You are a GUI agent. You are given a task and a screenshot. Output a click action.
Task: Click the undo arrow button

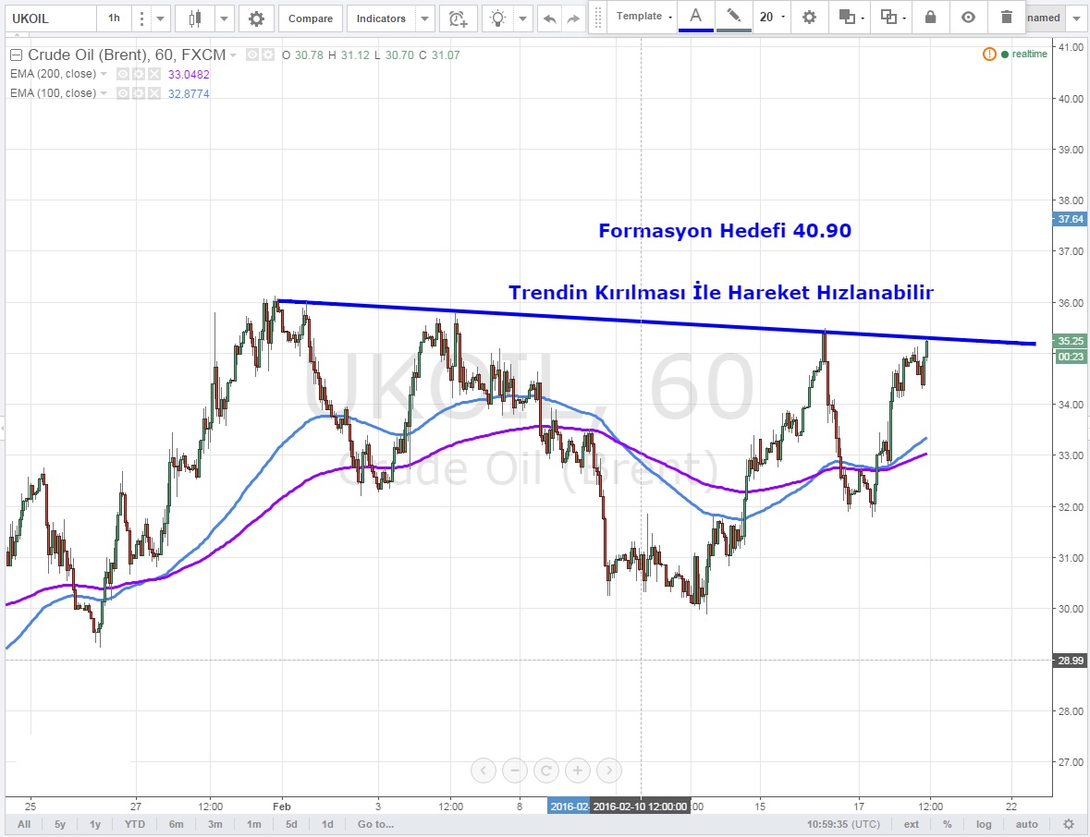[x=549, y=18]
